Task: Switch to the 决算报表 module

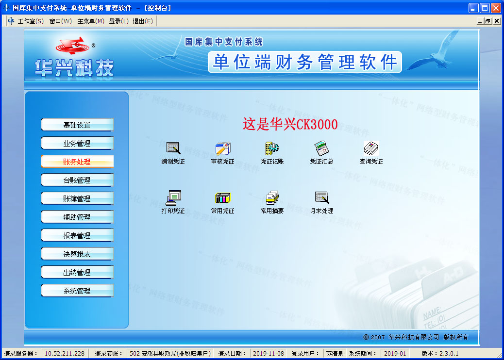Action: (x=77, y=254)
